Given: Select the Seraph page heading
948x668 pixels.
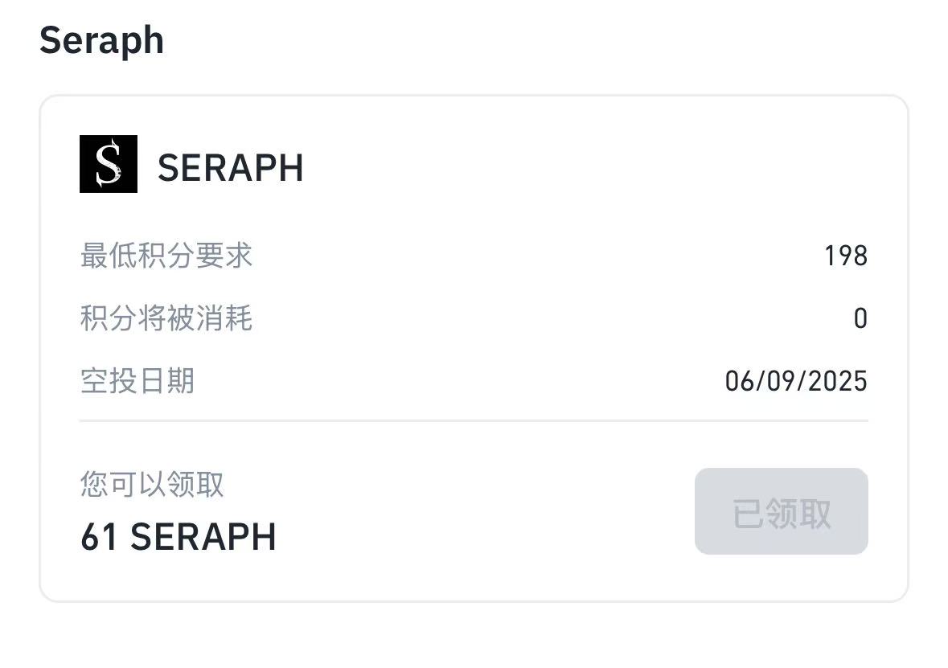Looking at the screenshot, I should pyautogui.click(x=101, y=41).
